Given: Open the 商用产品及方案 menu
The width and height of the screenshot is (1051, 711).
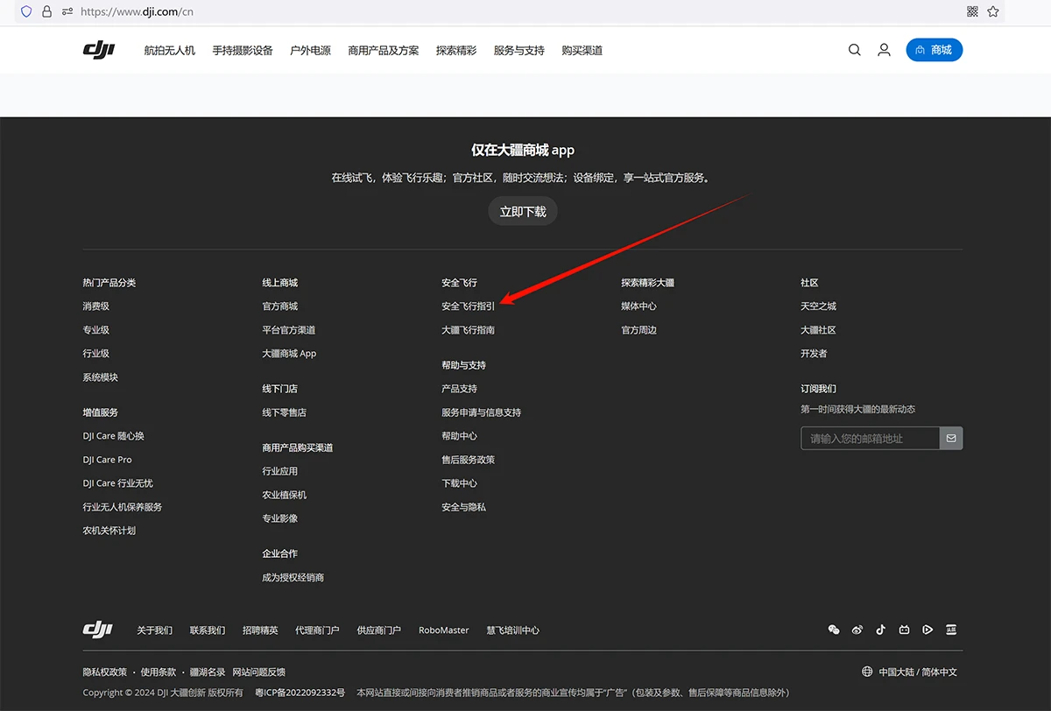Looking at the screenshot, I should click(x=384, y=51).
